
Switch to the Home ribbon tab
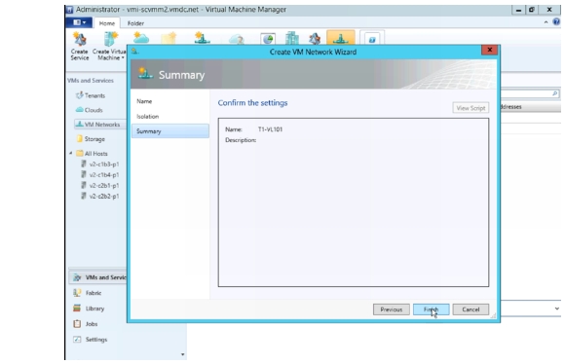107,23
